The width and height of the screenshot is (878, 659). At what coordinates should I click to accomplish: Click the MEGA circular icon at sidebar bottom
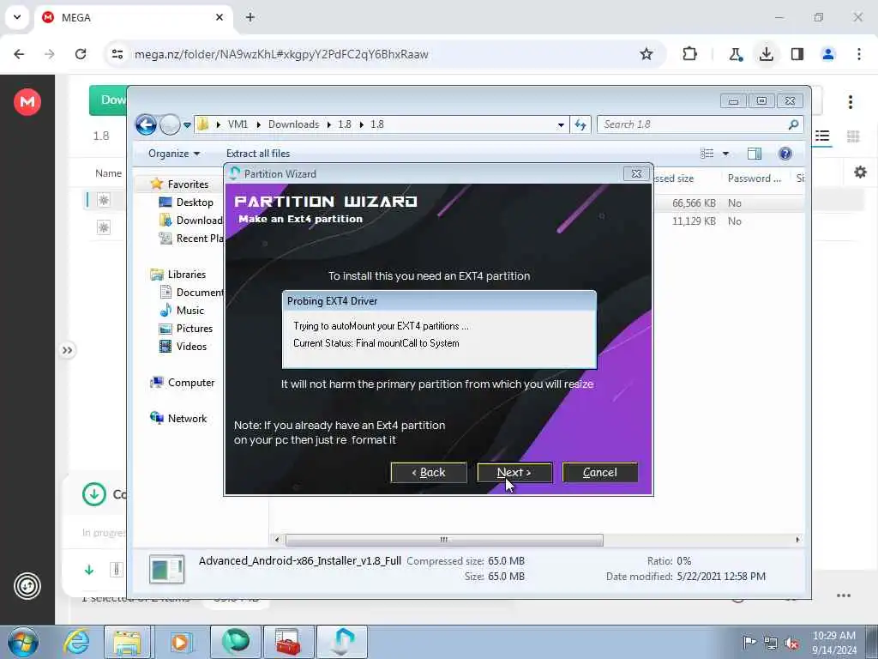coord(27,586)
